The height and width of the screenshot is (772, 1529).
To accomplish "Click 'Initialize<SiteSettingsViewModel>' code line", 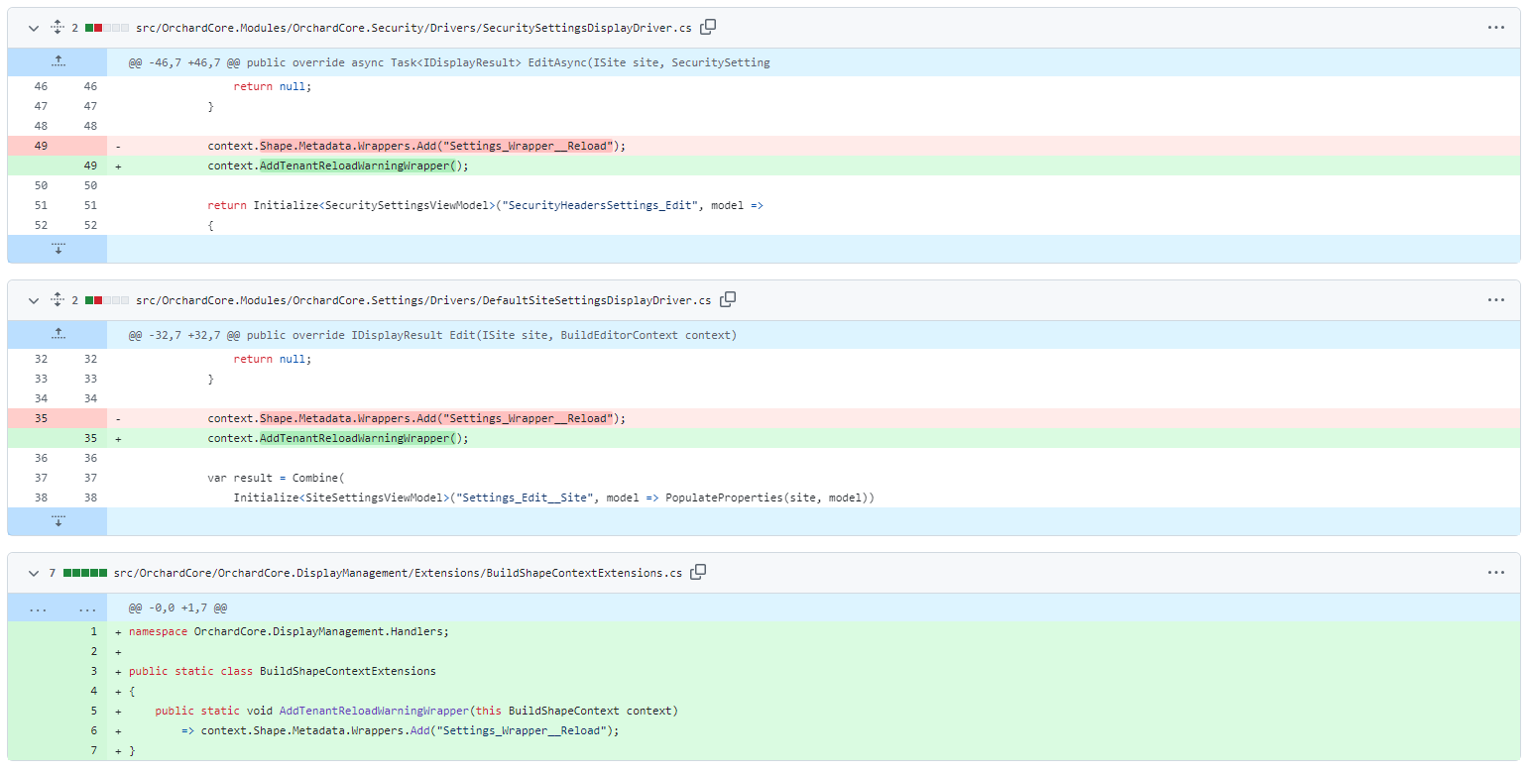I will pyautogui.click(x=554, y=497).
